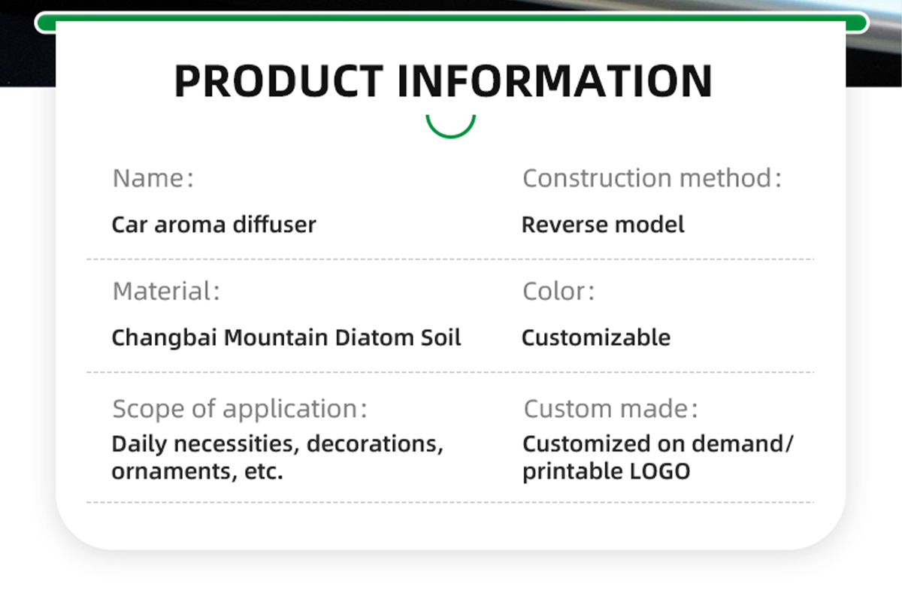Select the "Color:" label
902x590 pixels.
coord(558,292)
